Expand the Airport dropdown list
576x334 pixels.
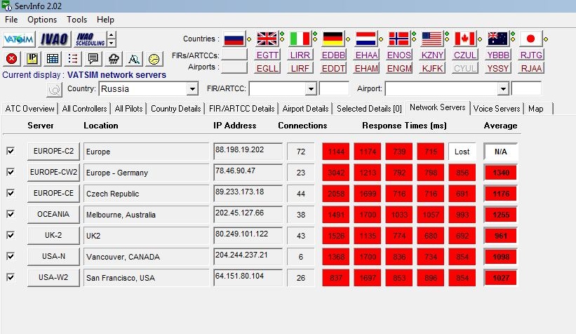tap(502, 89)
